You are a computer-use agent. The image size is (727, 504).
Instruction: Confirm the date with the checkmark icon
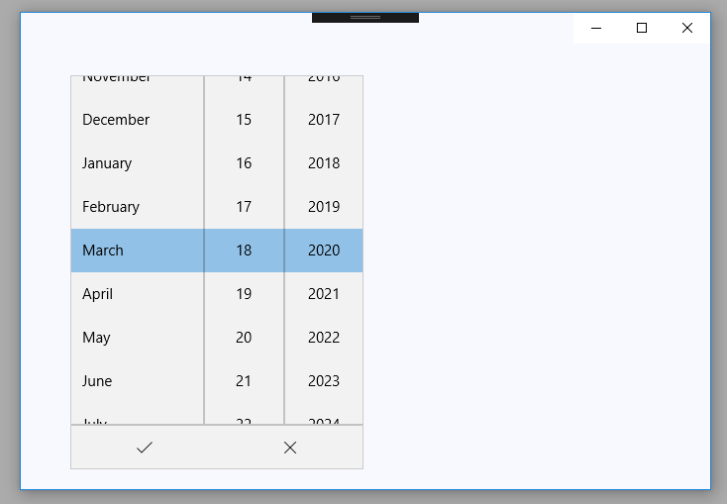(x=145, y=448)
